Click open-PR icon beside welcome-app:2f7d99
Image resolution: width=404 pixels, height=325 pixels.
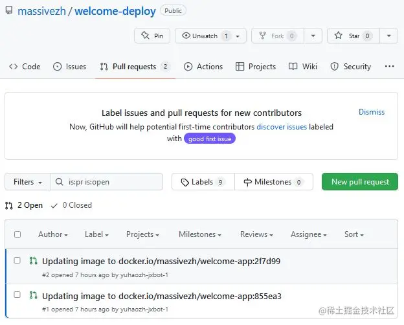(34, 261)
